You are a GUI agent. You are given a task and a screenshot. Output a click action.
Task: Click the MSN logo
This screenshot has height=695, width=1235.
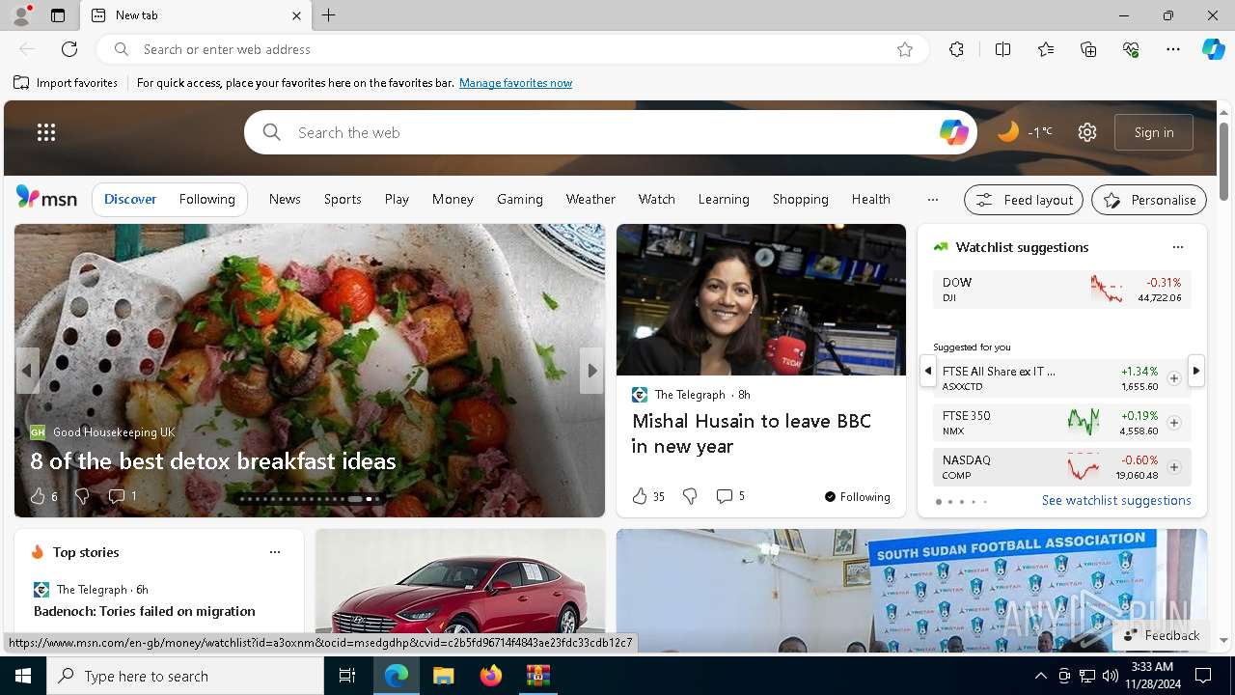pos(46,198)
